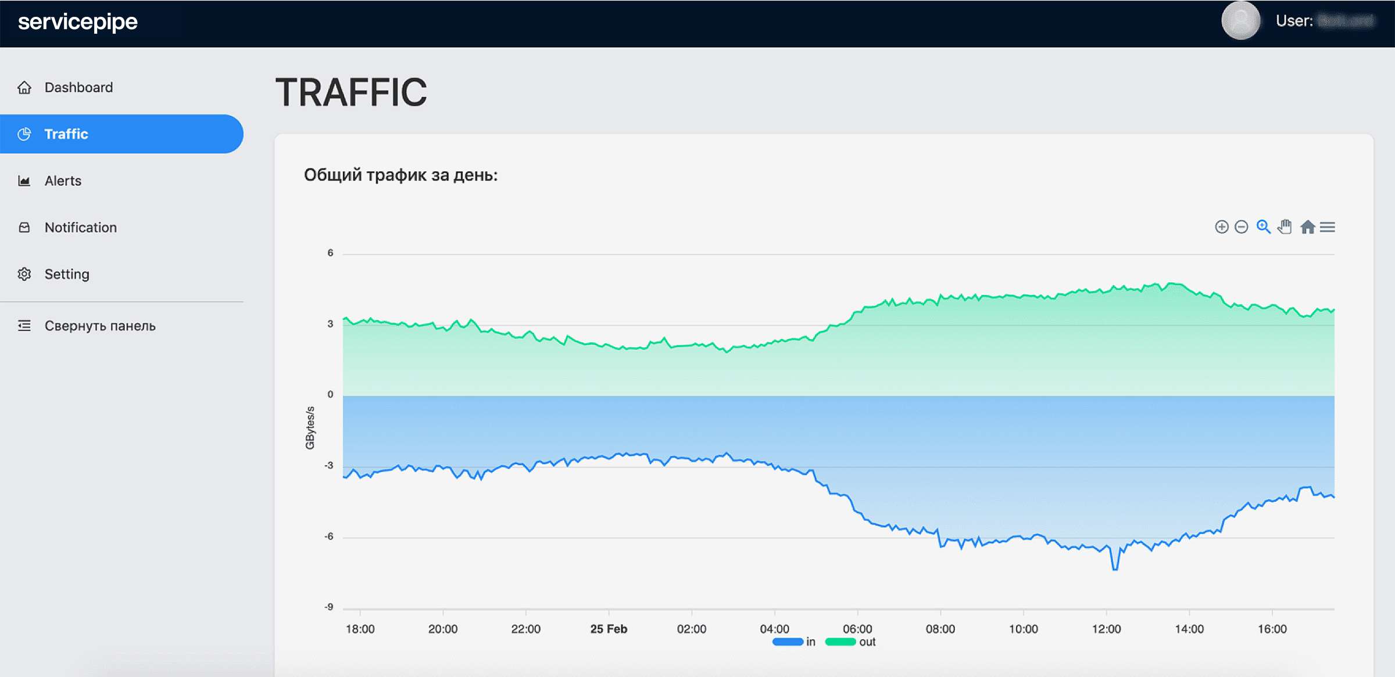
Task: Click the chart zoom out minus icon
Action: 1241,227
